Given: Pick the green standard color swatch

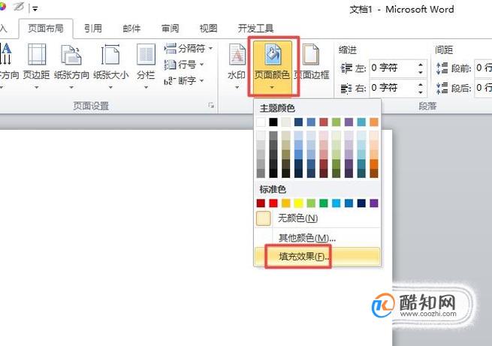Looking at the screenshot, I should tap(324, 203).
